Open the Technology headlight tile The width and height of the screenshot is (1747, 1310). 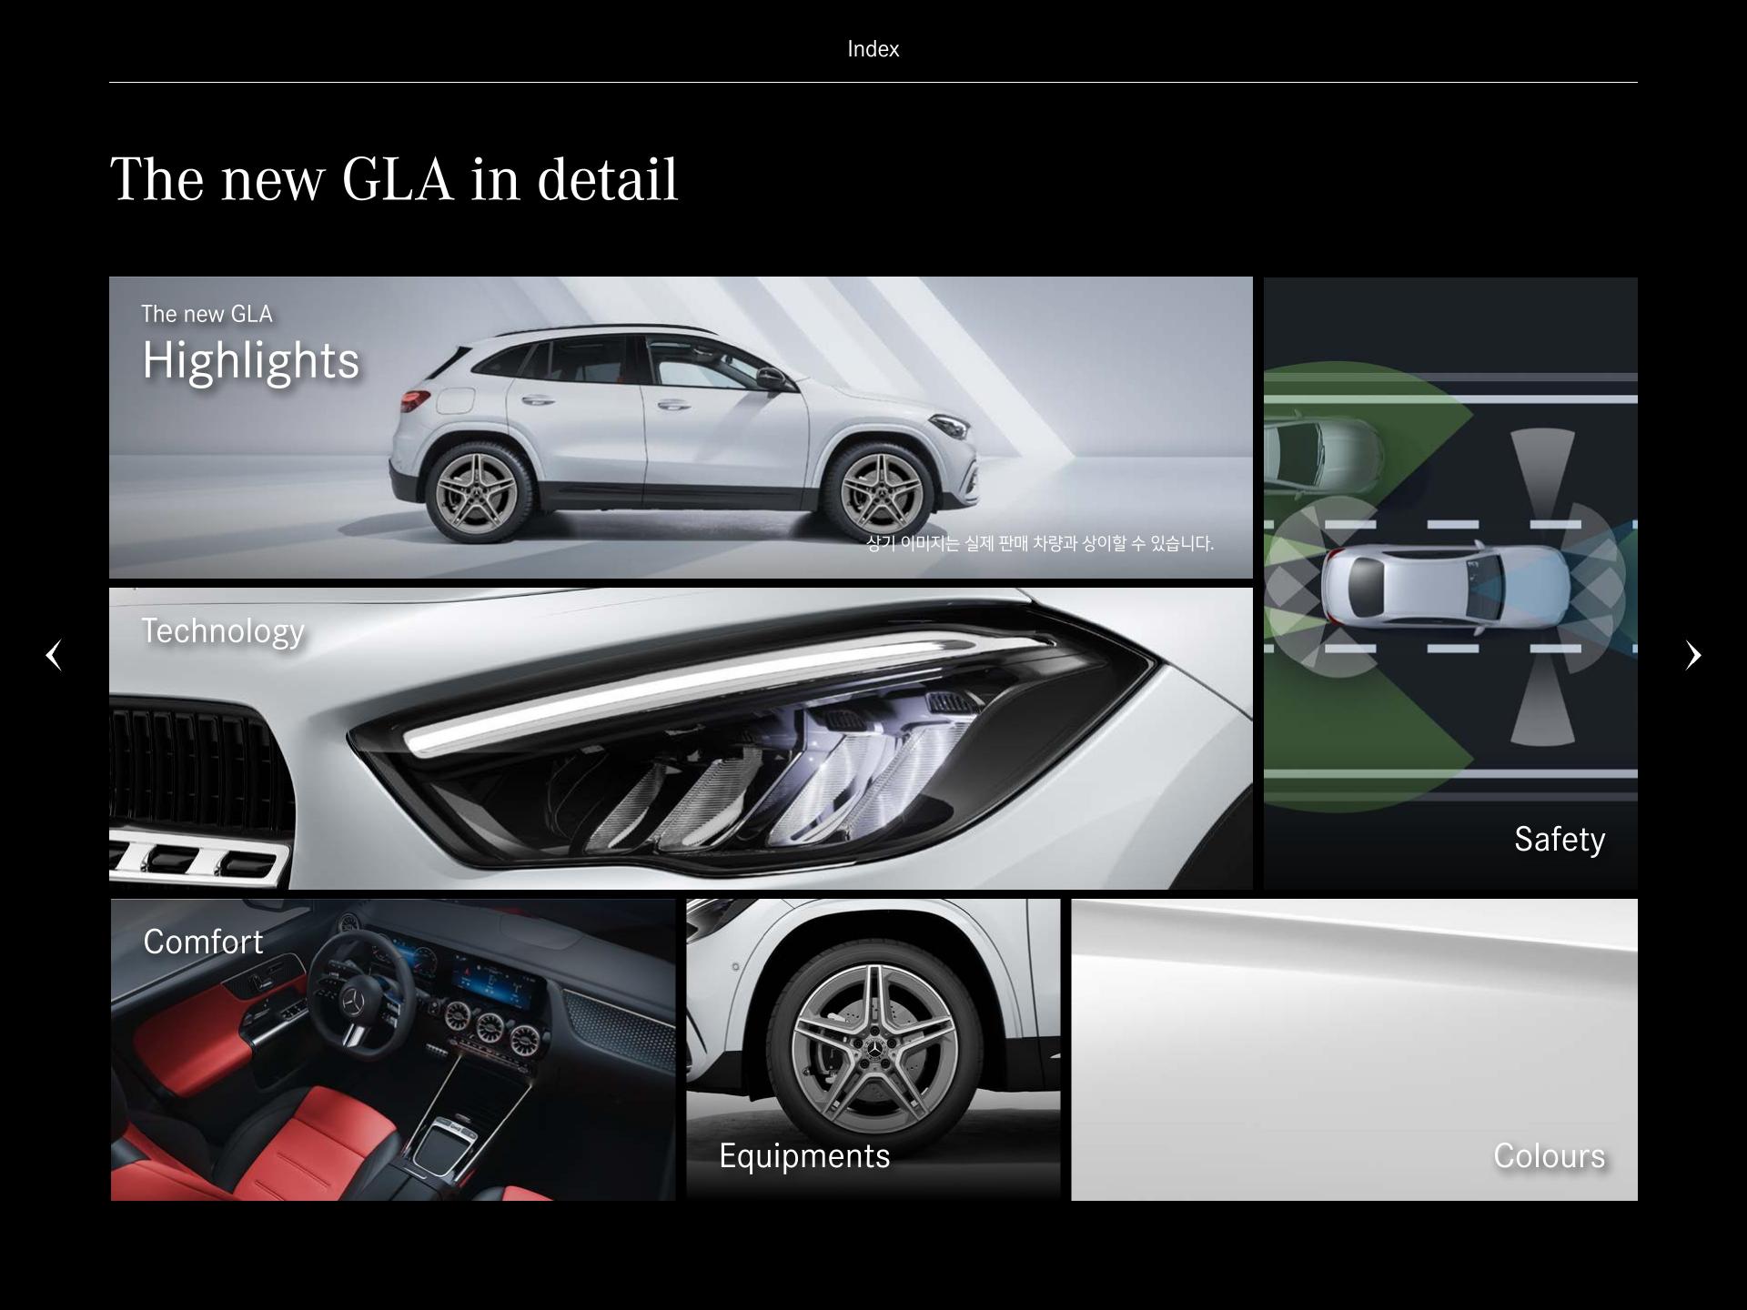[x=681, y=739]
